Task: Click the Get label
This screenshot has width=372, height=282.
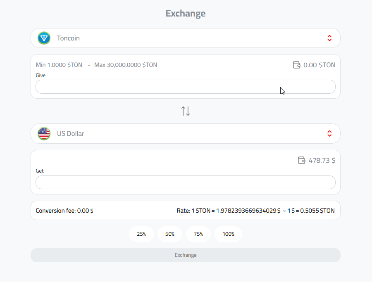Action: pos(40,171)
